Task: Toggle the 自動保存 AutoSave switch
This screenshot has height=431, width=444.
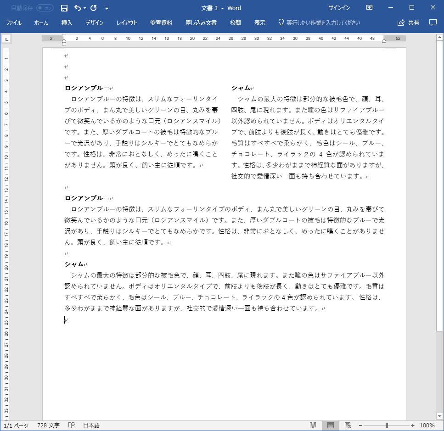Action: [x=45, y=8]
